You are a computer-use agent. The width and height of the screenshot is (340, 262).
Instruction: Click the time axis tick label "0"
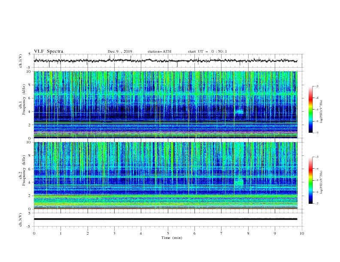pos(34,233)
